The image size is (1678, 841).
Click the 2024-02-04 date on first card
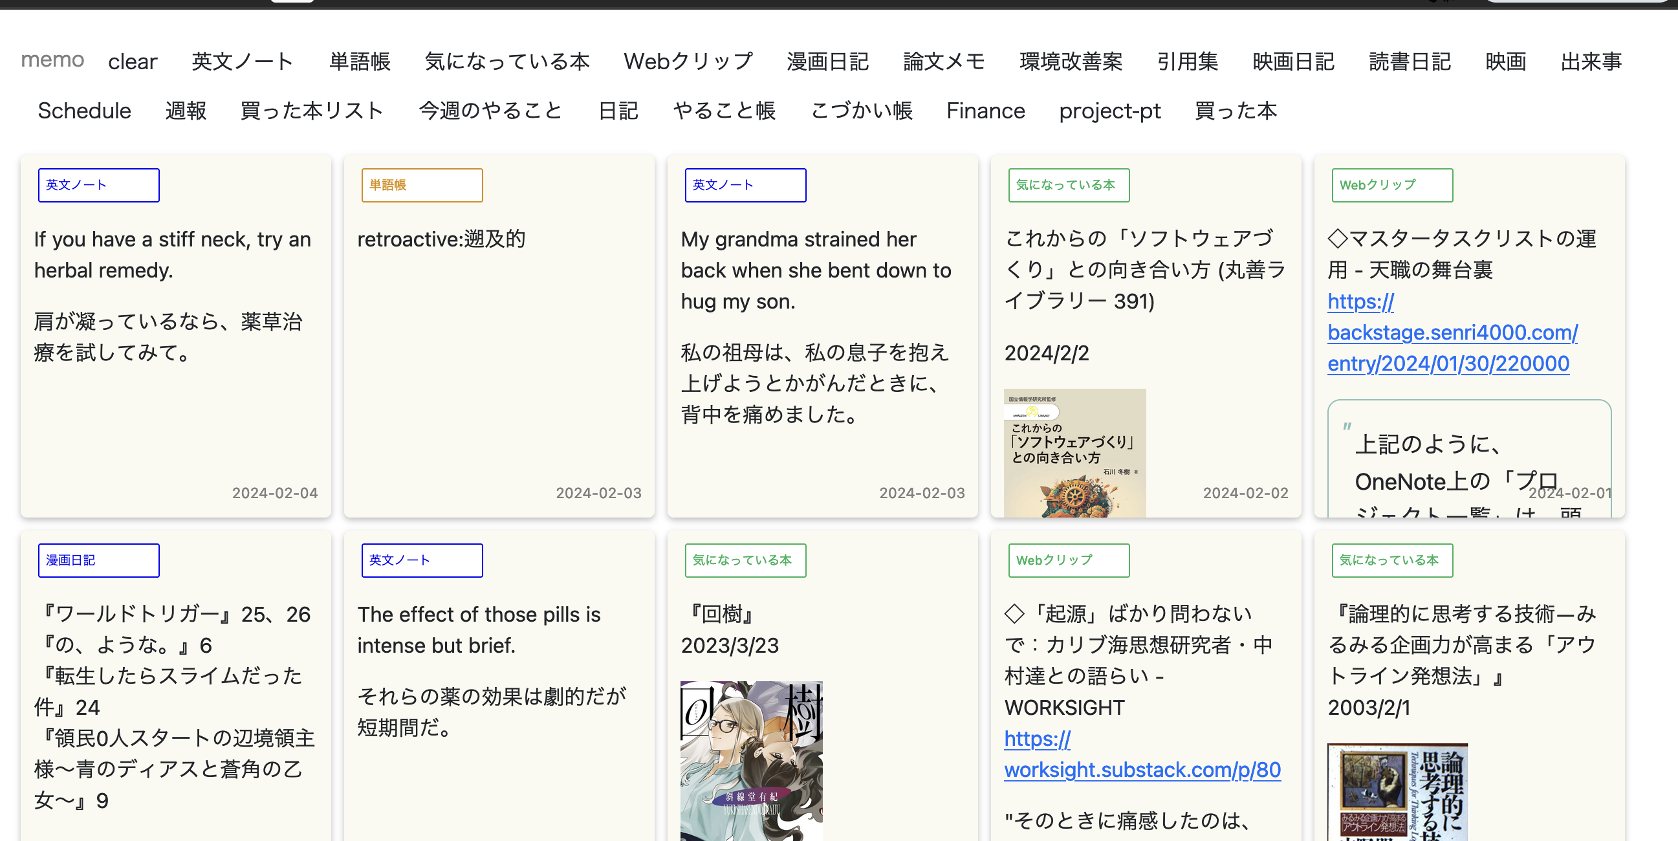275,493
